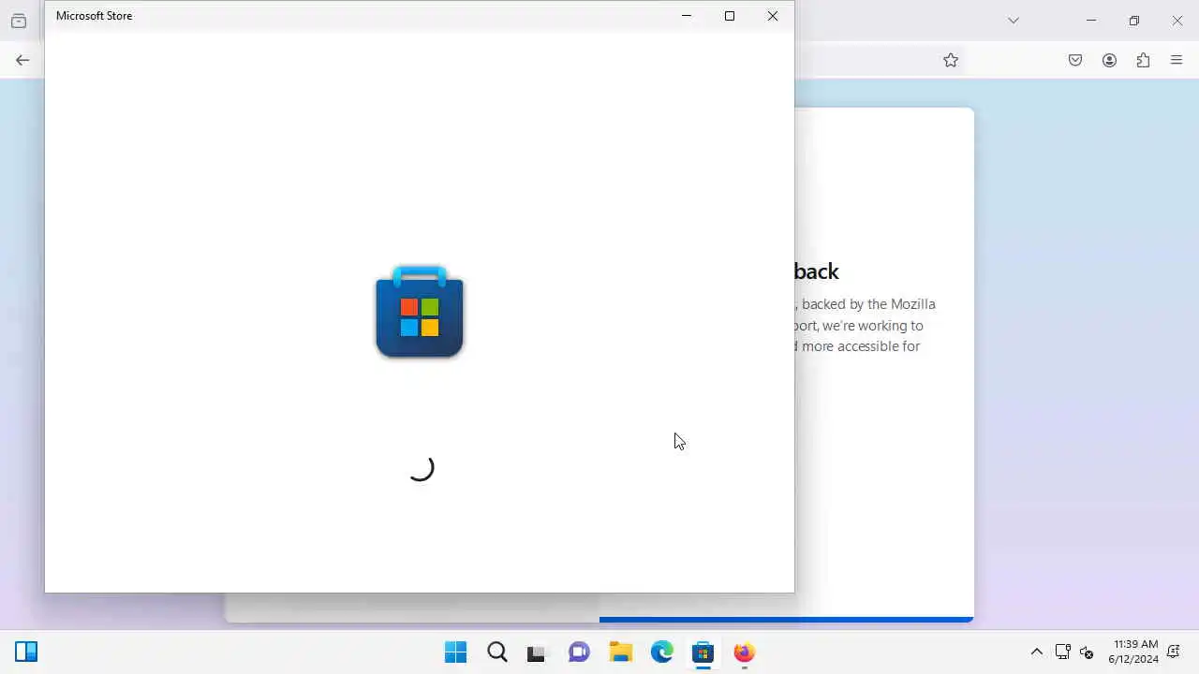Click the blue progress bar on Firefox page
This screenshot has width=1199, height=674.
pos(786,619)
